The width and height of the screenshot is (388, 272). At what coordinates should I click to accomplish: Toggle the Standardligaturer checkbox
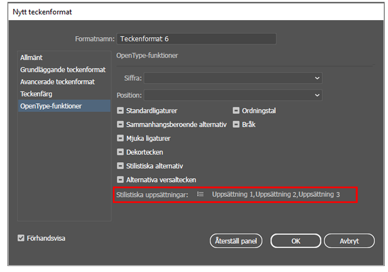tap(120, 110)
